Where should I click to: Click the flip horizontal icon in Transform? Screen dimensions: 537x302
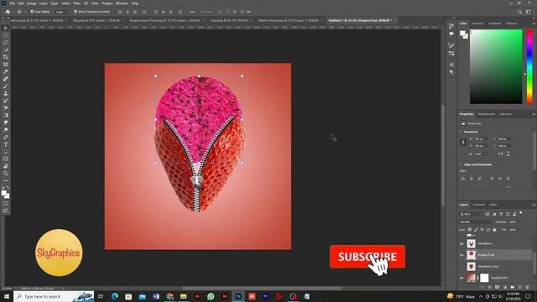click(x=500, y=154)
